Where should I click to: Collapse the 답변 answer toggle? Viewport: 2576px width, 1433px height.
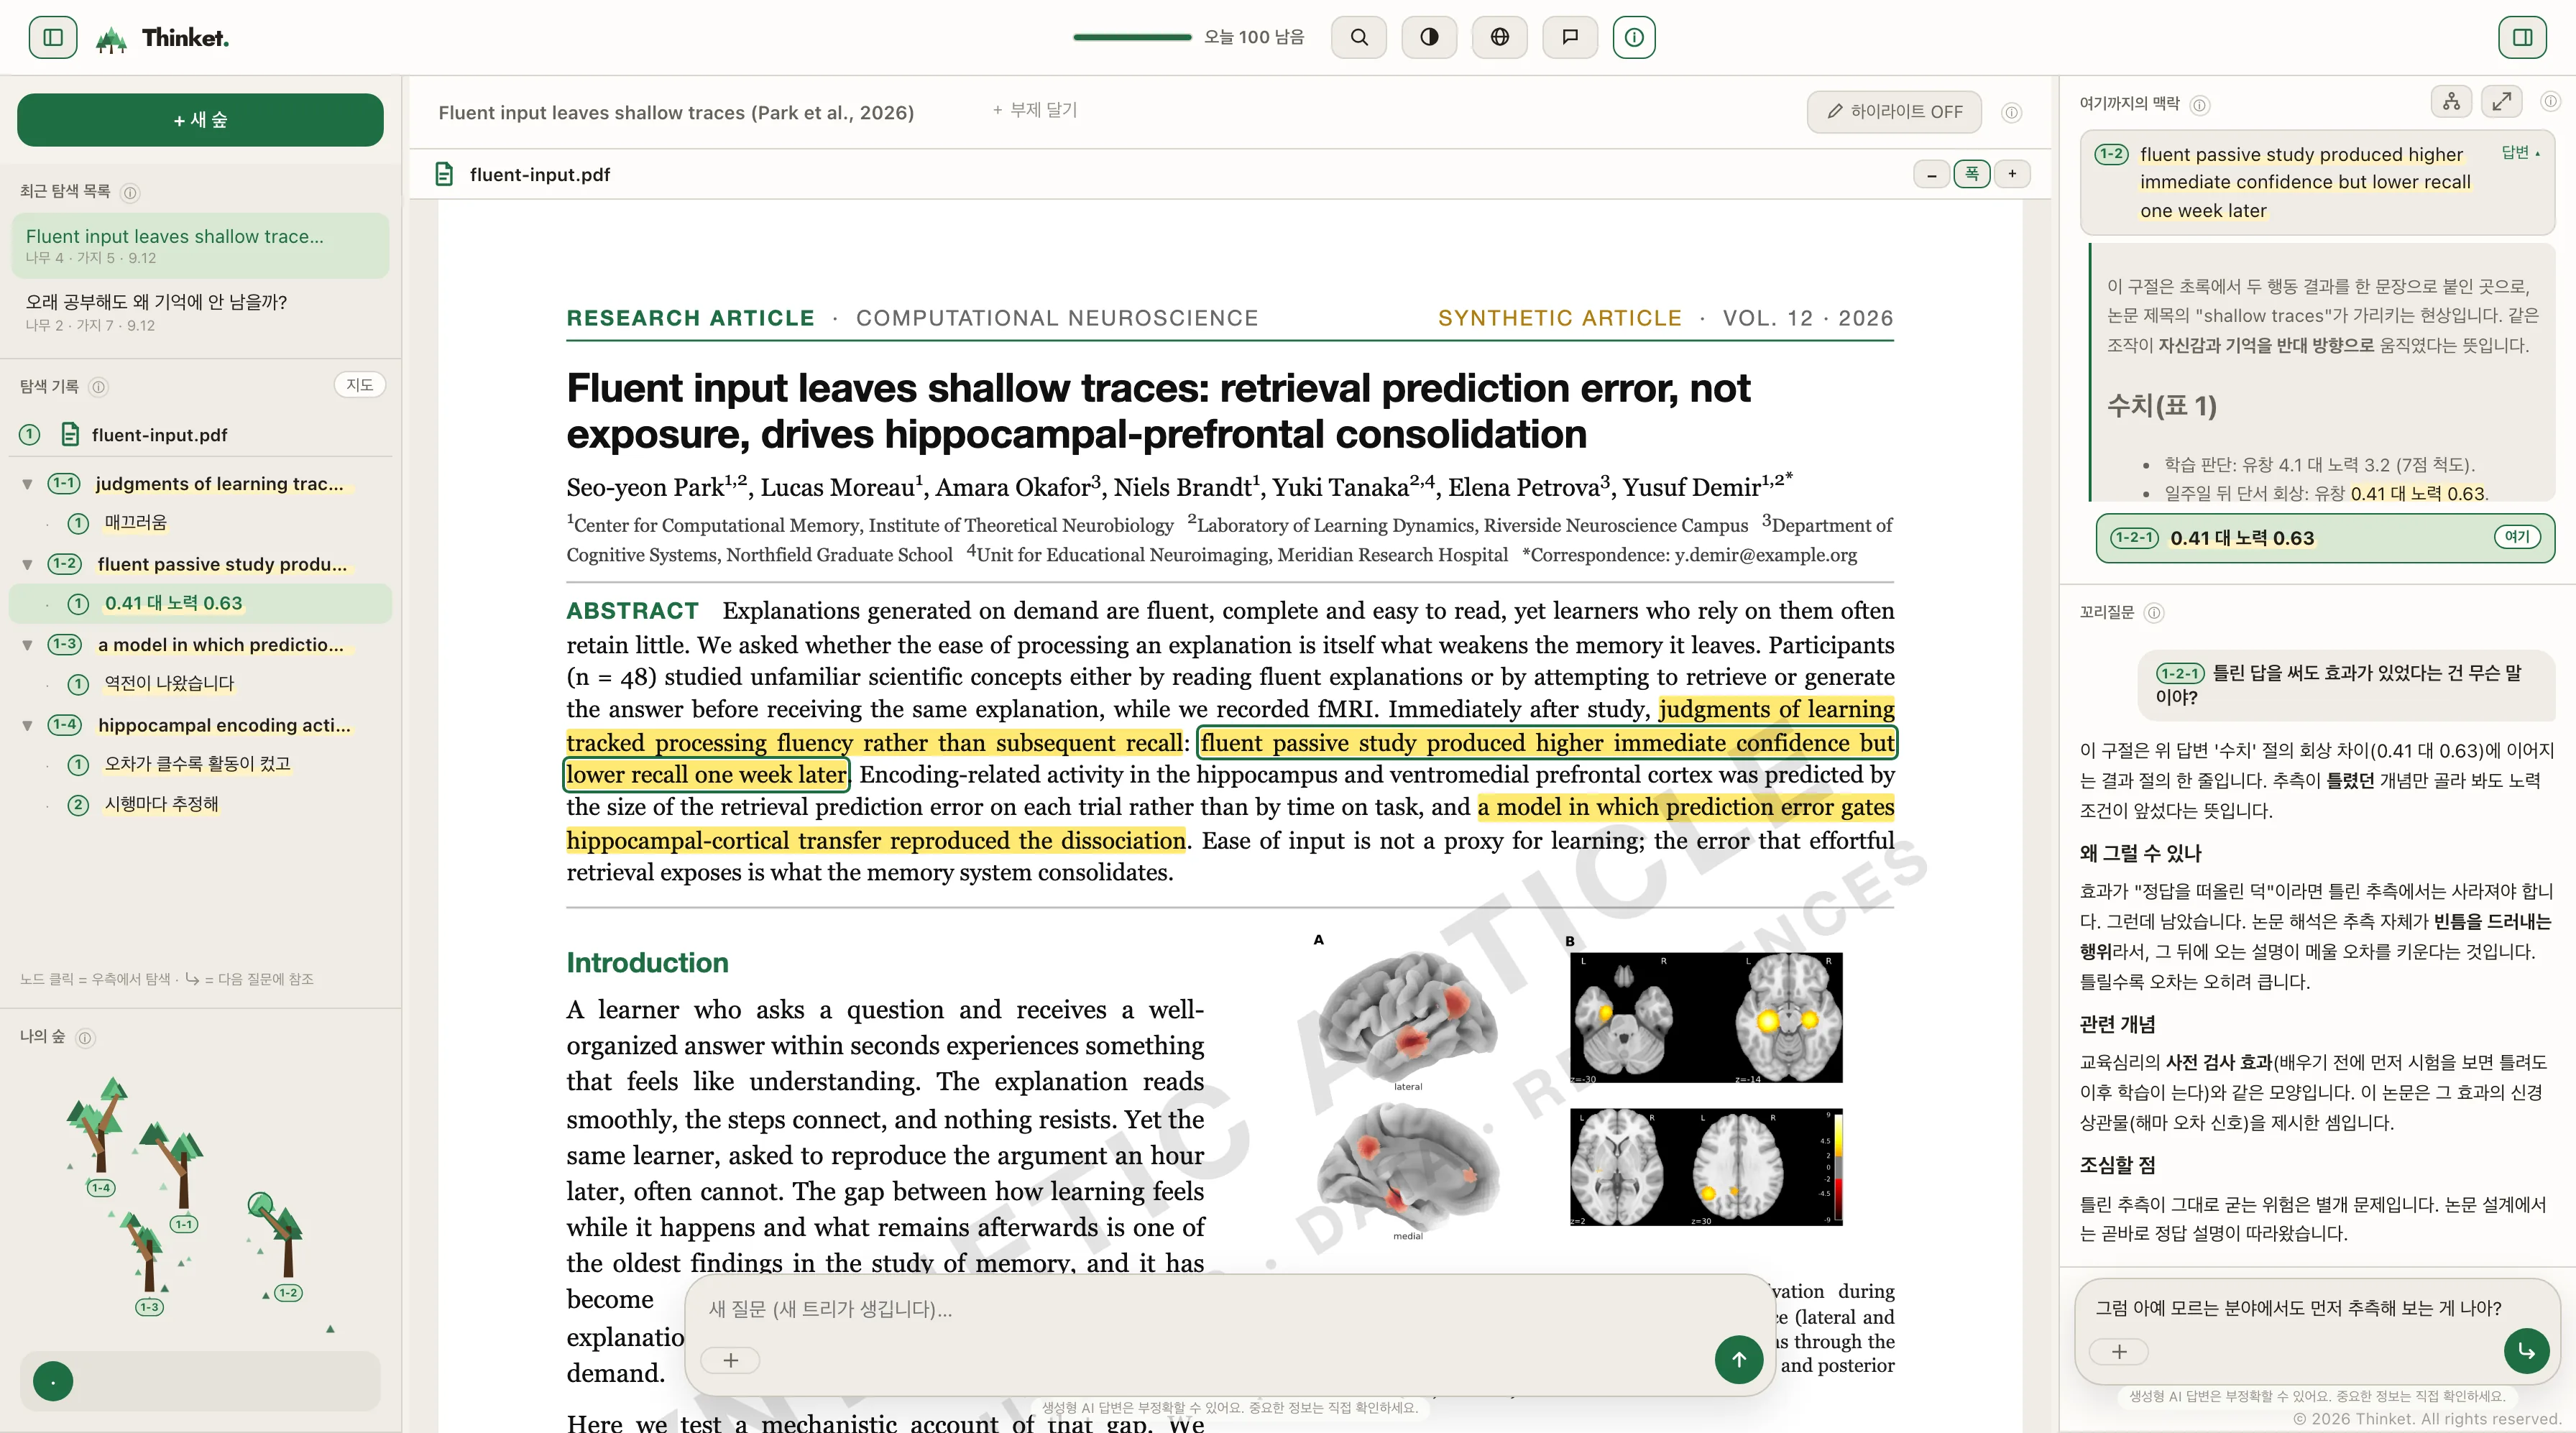pos(2521,152)
